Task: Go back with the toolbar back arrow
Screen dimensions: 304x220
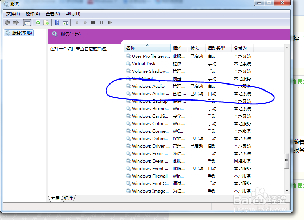Action: pyautogui.click(x=8, y=22)
